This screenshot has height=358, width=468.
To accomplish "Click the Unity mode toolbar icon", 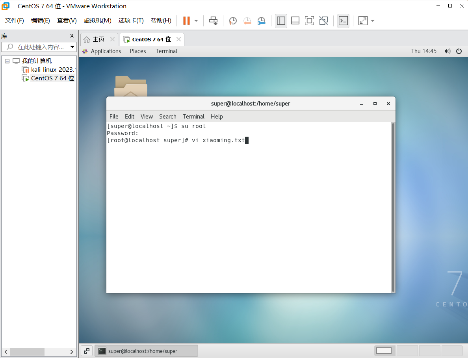I will tap(323, 20).
